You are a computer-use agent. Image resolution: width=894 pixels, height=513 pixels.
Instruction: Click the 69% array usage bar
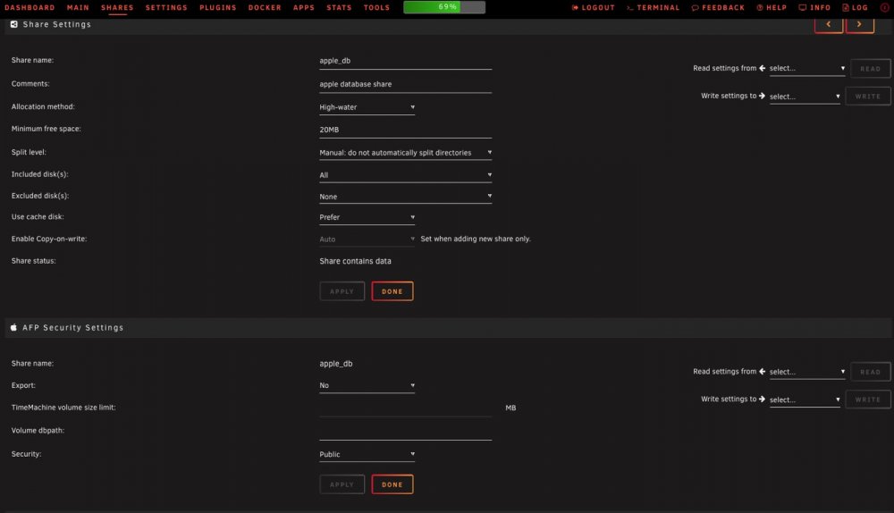point(444,7)
